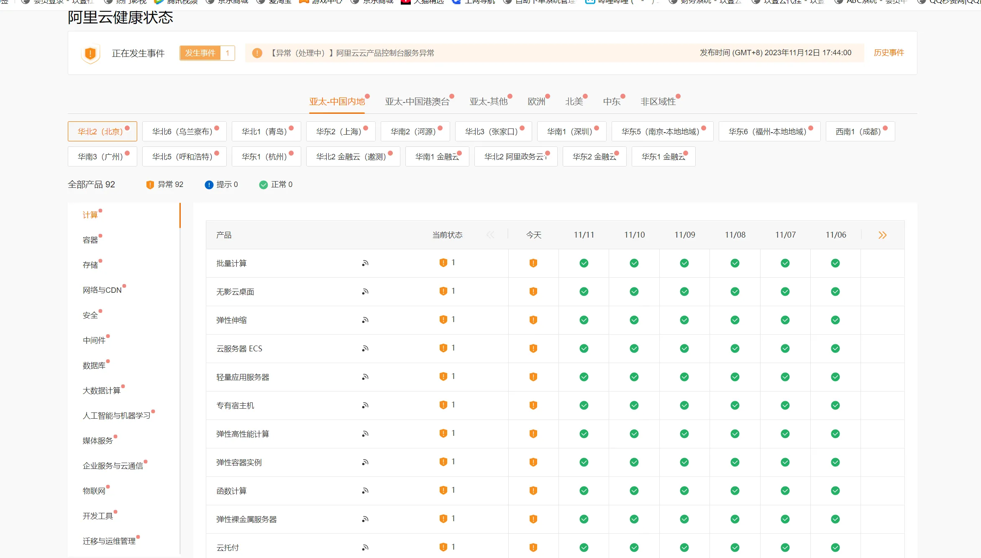This screenshot has width=981, height=558.
Task: Select region 华东5（南京-本地地域）
Action: 663,131
